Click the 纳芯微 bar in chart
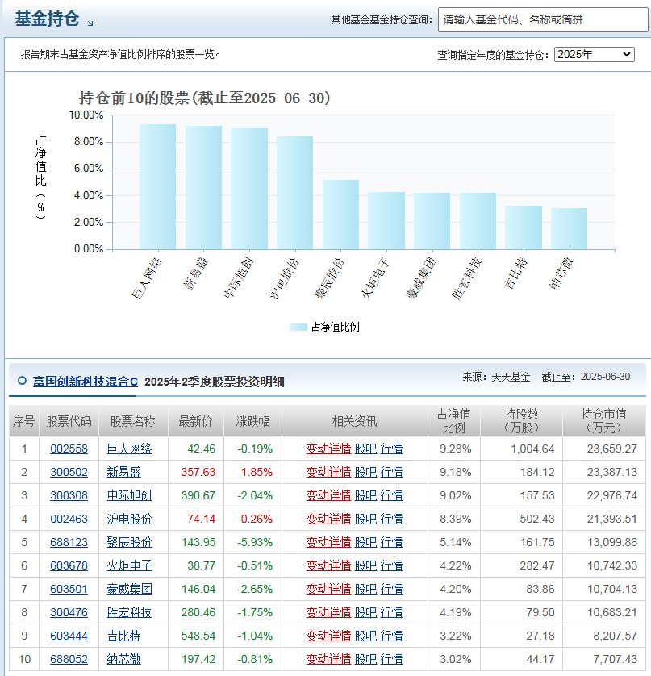 tap(569, 228)
